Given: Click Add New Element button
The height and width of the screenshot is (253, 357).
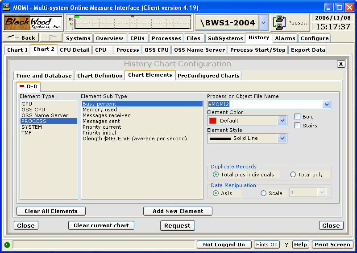Looking at the screenshot, I should point(178,211).
